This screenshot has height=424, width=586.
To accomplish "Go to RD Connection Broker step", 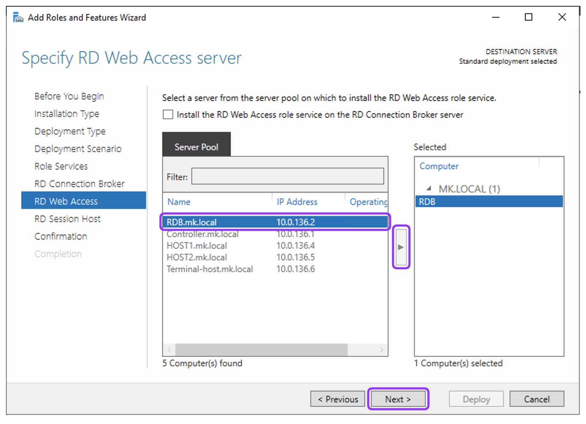I will click(x=79, y=184).
